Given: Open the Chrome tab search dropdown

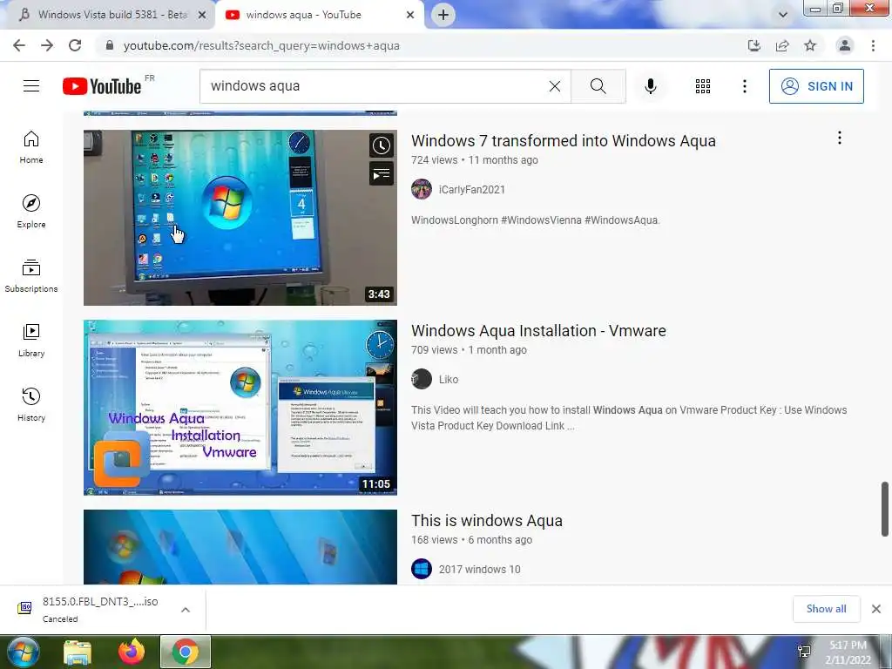Looking at the screenshot, I should (783, 15).
